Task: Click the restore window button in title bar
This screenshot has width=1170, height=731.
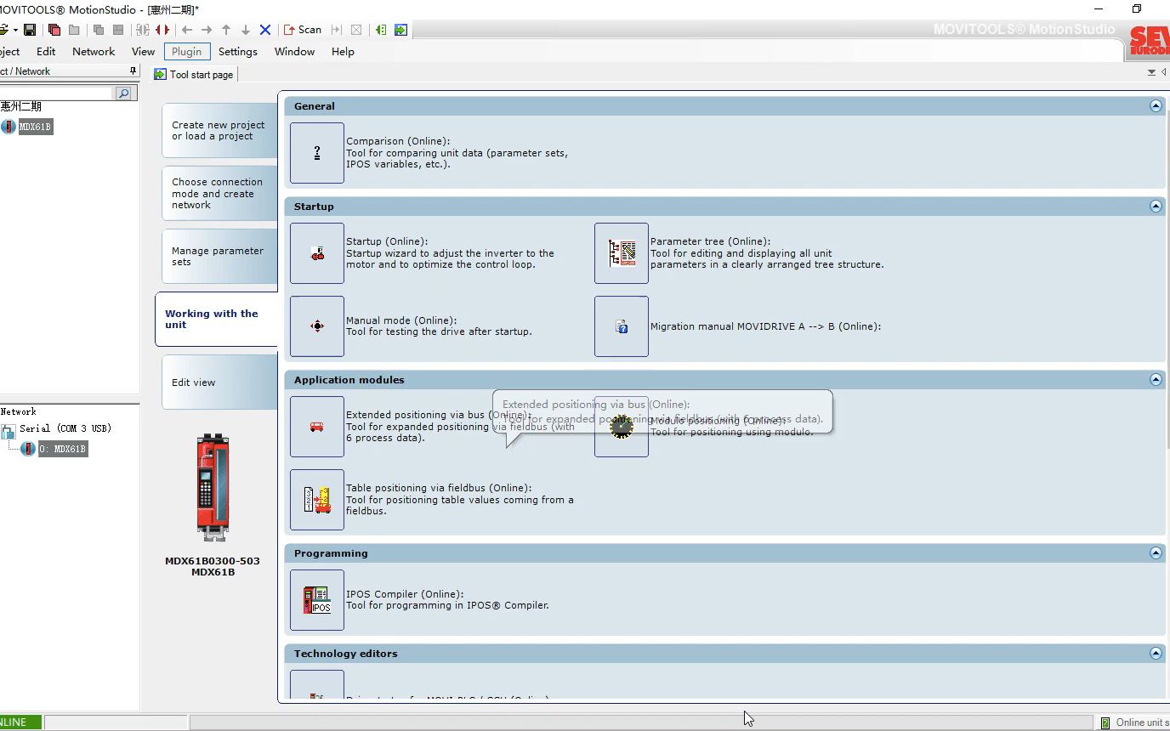Action: 1137,9
